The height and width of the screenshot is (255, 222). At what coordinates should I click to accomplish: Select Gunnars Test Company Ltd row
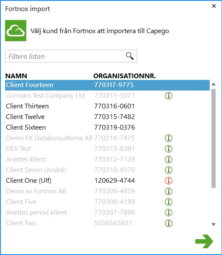click(107, 96)
